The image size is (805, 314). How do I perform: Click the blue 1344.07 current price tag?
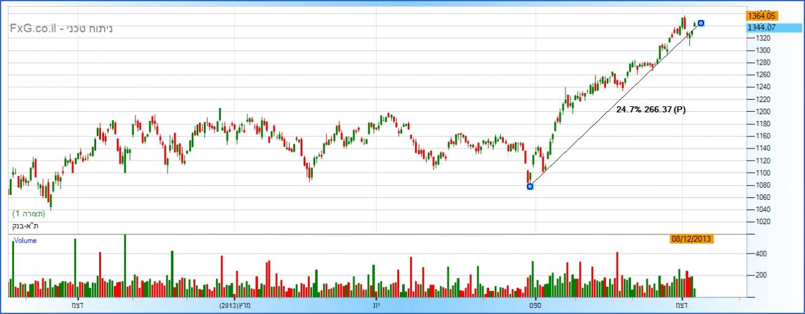761,27
